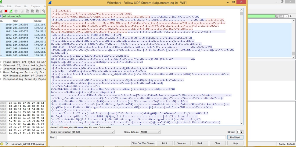Select packet row 1099
Image resolution: width=296 pixels, height=147 pixels.
[x=23, y=56]
